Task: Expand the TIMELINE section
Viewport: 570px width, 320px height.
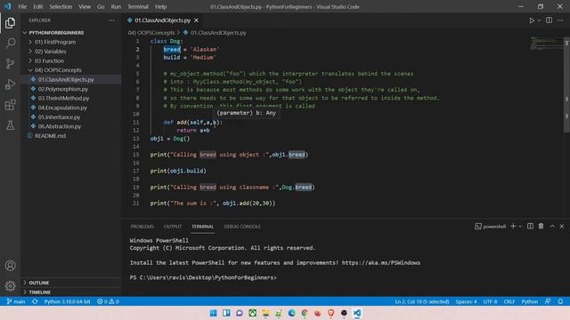Action: (x=39, y=292)
